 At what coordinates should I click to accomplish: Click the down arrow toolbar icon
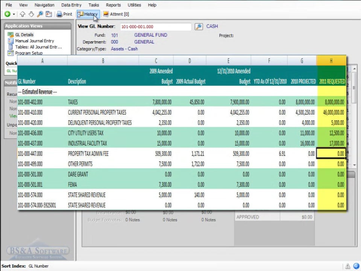pos(31,14)
